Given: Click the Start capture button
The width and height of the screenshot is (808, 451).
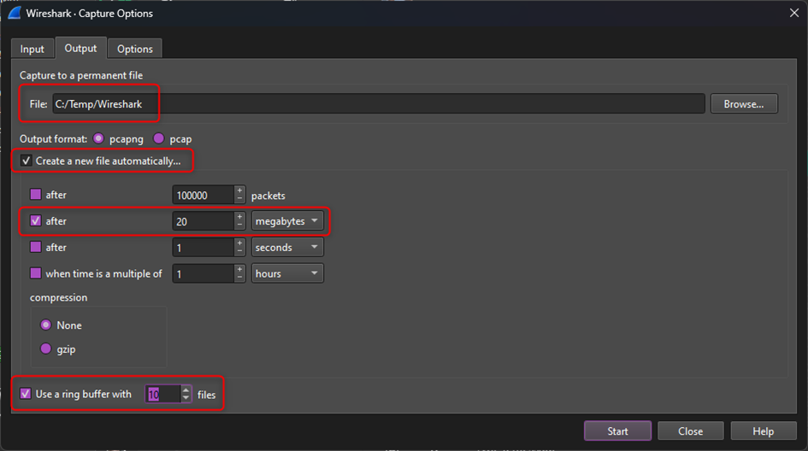Looking at the screenshot, I should [617, 430].
